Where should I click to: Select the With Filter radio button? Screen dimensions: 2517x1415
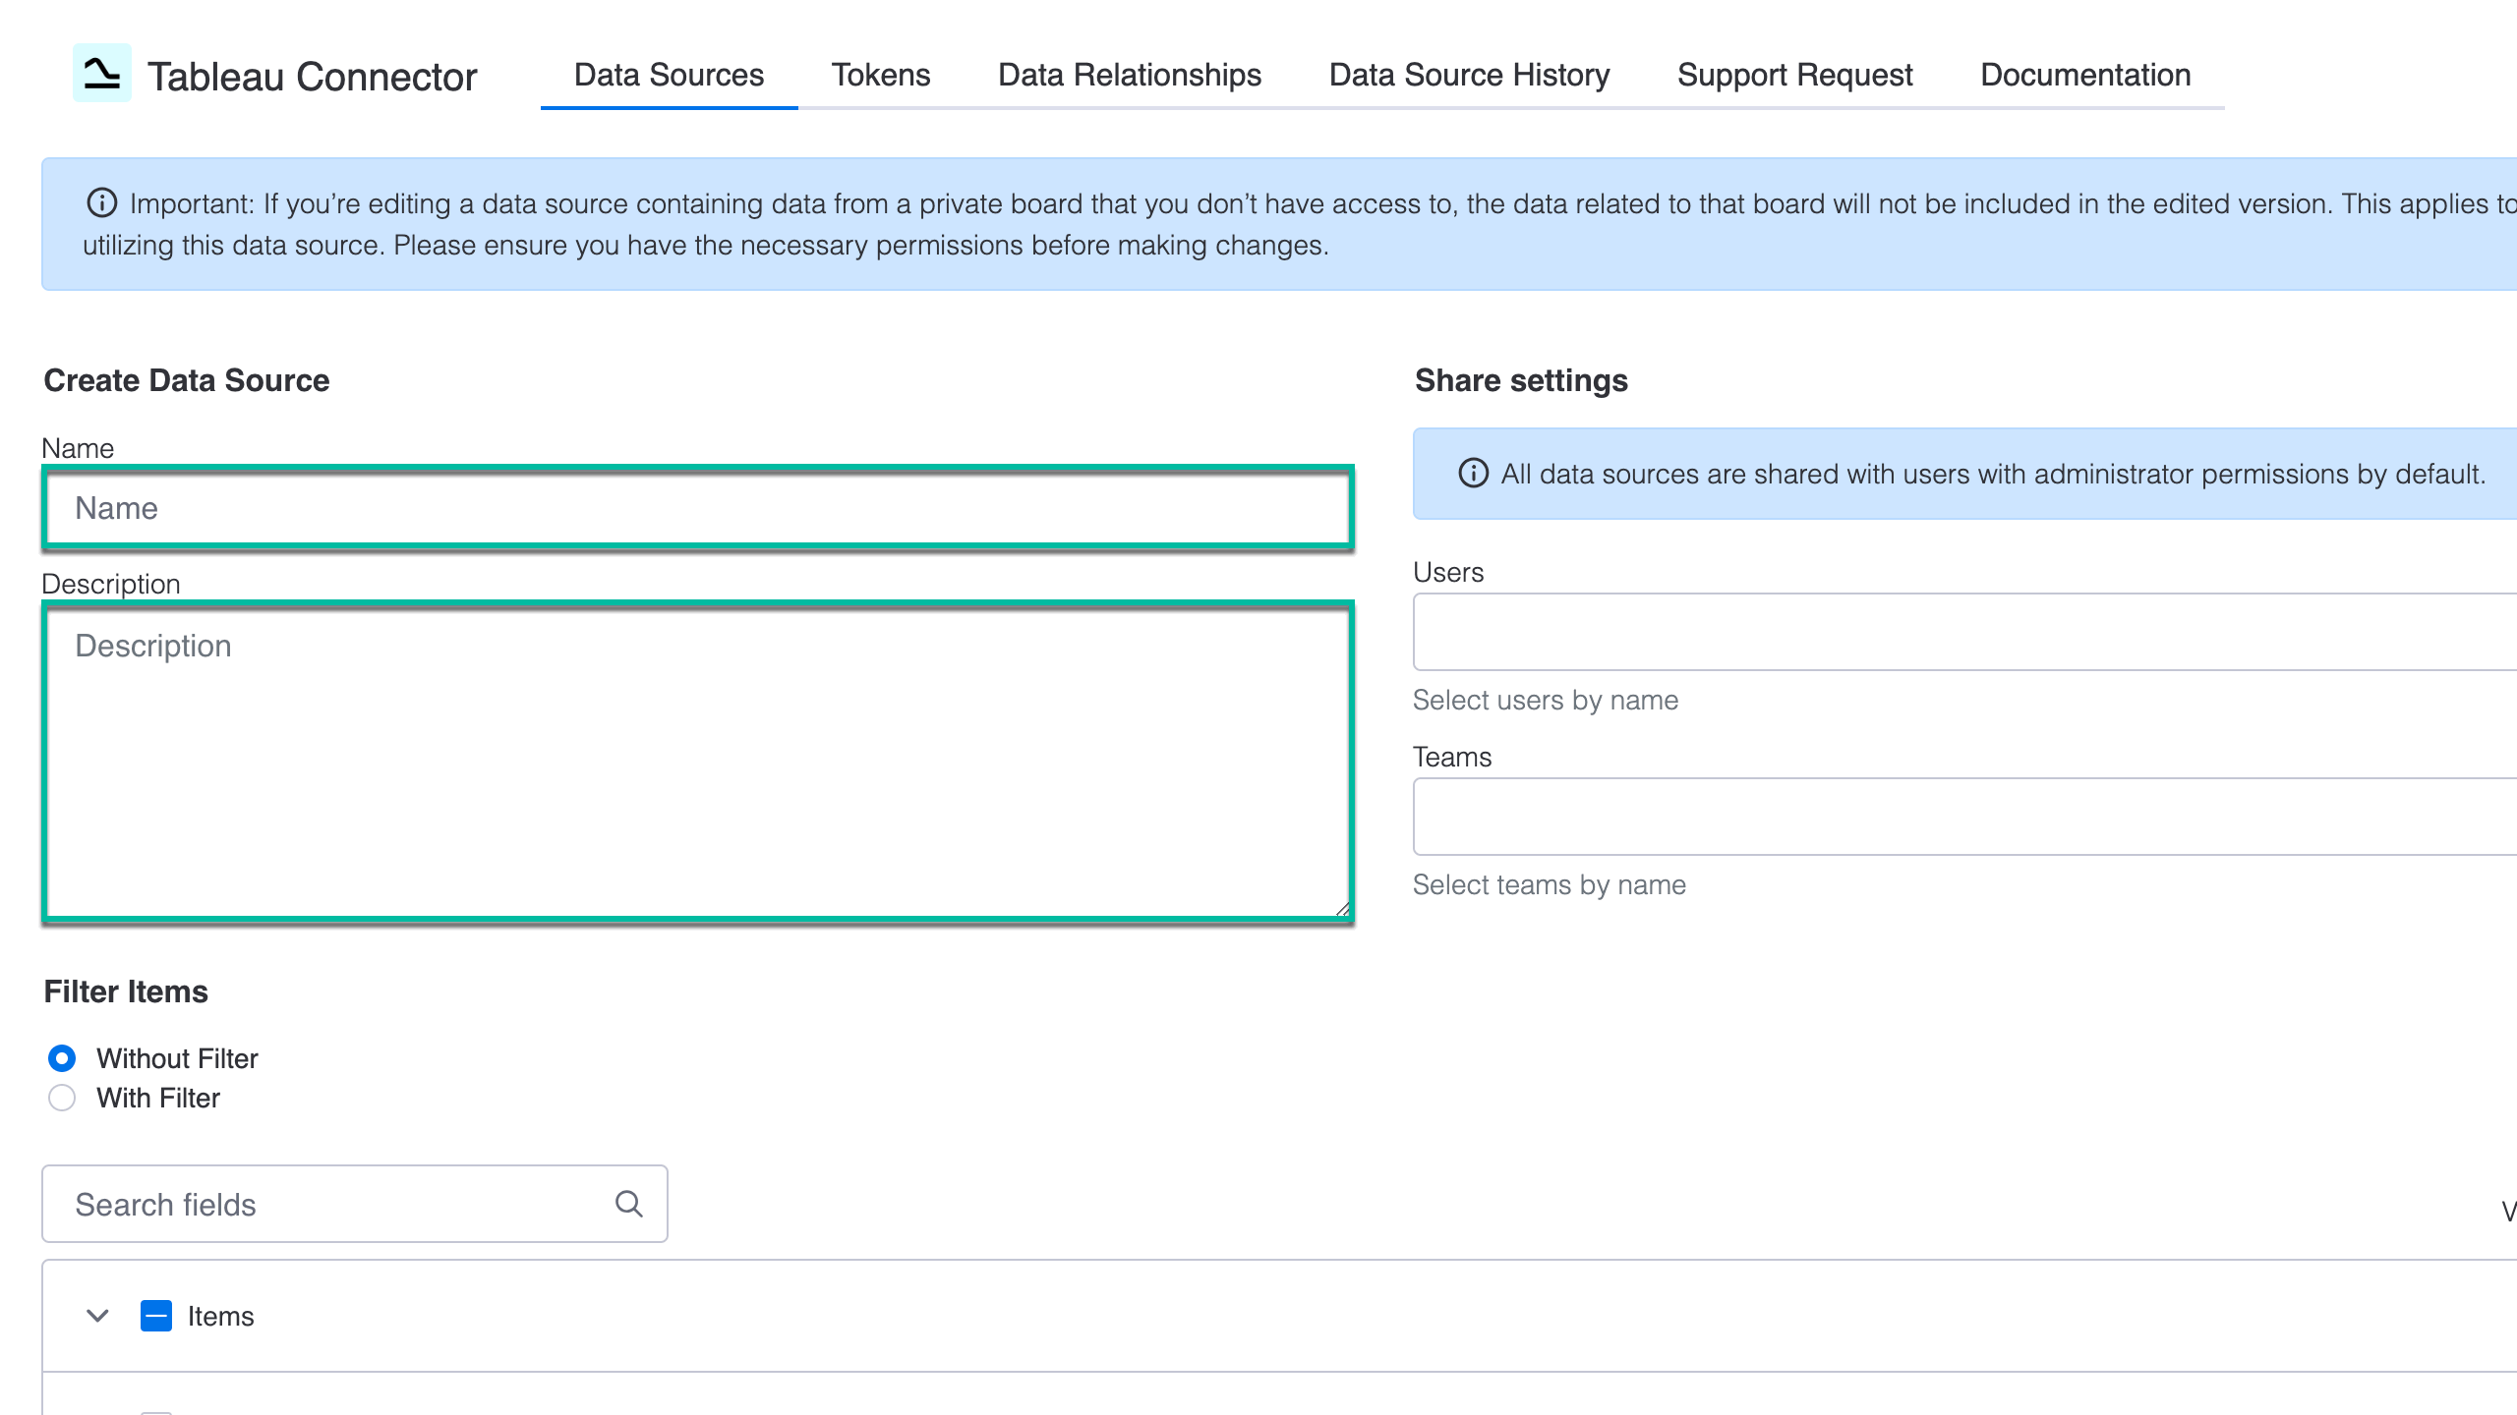62,1098
